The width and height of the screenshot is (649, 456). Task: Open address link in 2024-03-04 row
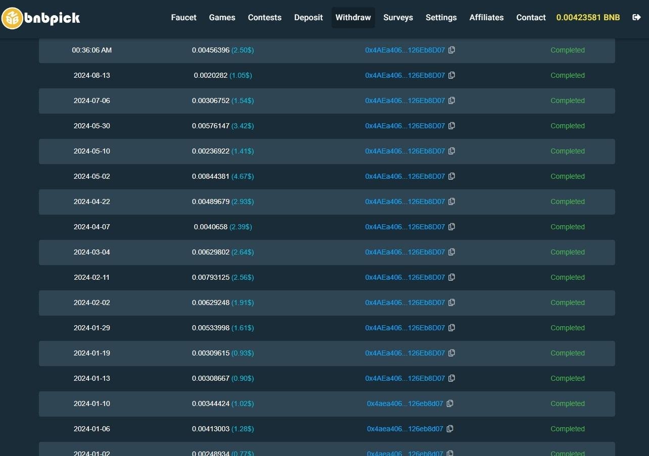(x=405, y=252)
